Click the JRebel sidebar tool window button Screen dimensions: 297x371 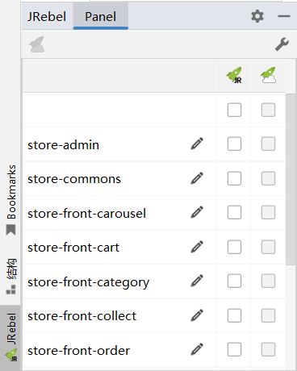coord(10,338)
